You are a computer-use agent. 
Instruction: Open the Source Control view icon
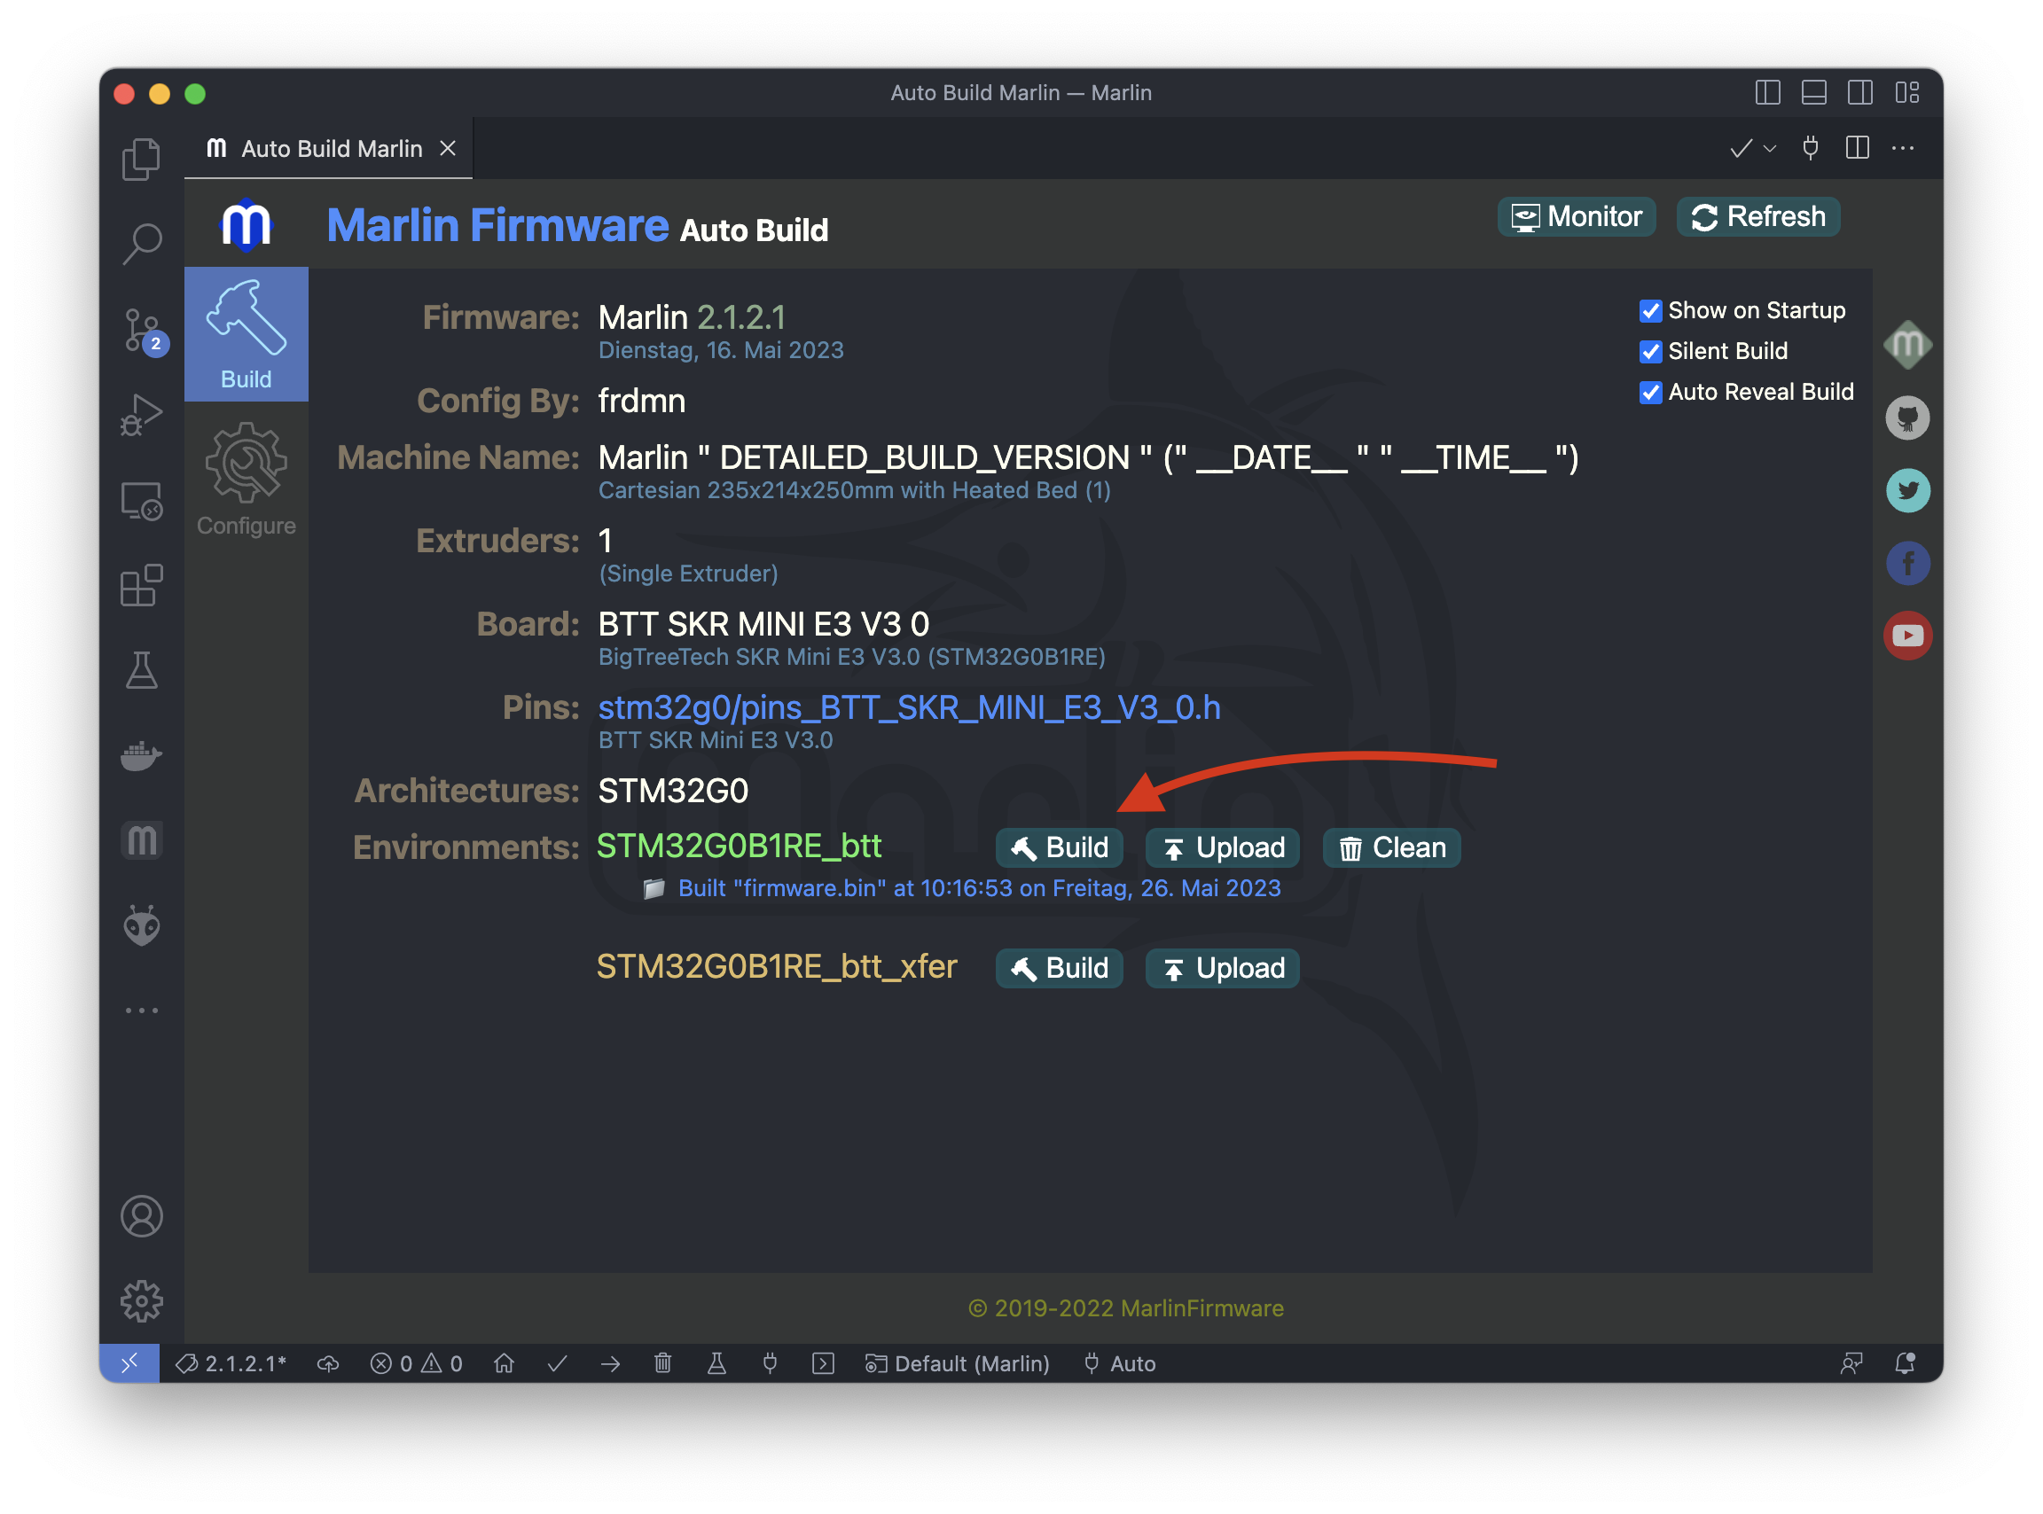142,330
